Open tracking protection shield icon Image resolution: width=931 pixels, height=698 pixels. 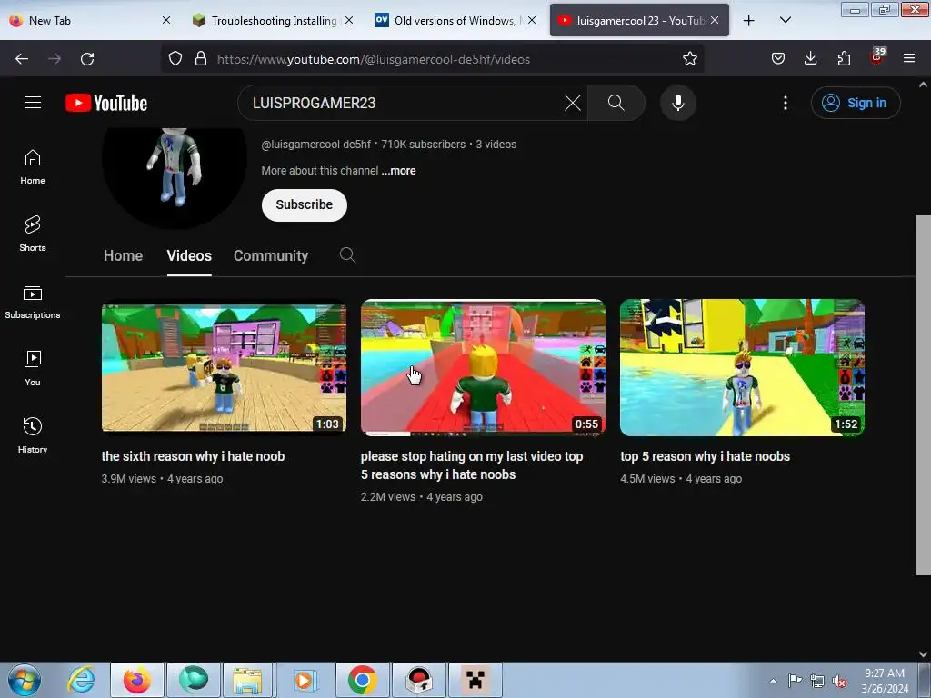[x=175, y=59]
